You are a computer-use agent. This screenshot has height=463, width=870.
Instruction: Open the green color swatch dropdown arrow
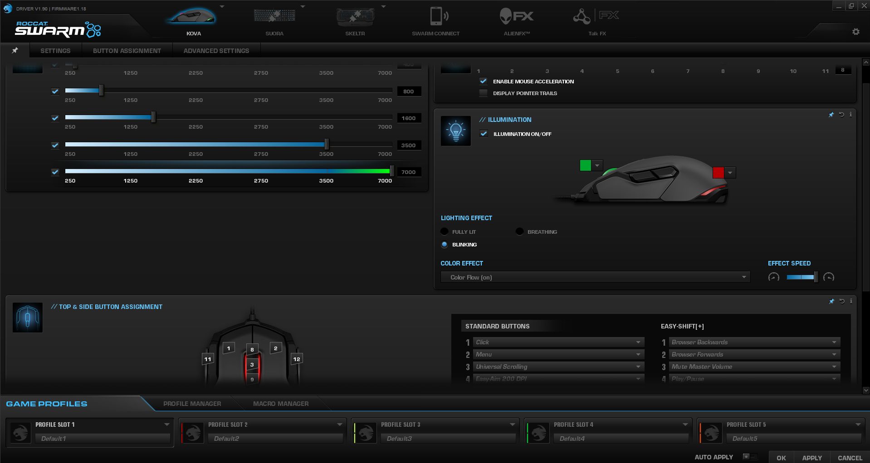coord(597,166)
